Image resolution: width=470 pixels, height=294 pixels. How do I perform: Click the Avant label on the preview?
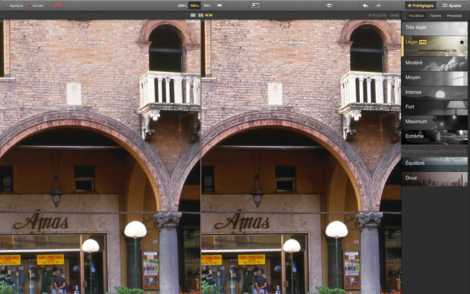(190, 23)
